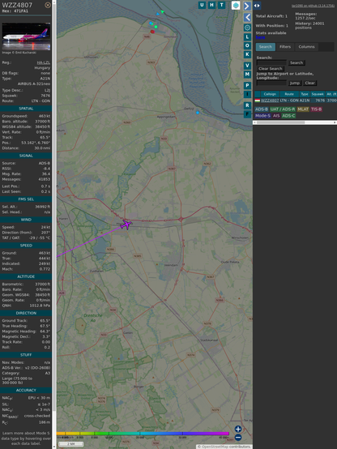Click the P map button
Viewport: 337px width, 449px height.
(247, 85)
